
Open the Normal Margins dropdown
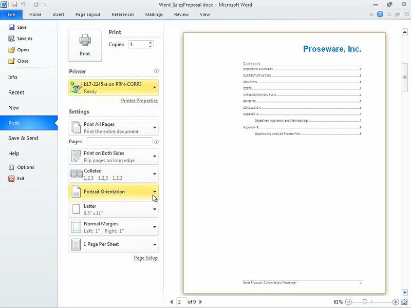pyautogui.click(x=114, y=227)
